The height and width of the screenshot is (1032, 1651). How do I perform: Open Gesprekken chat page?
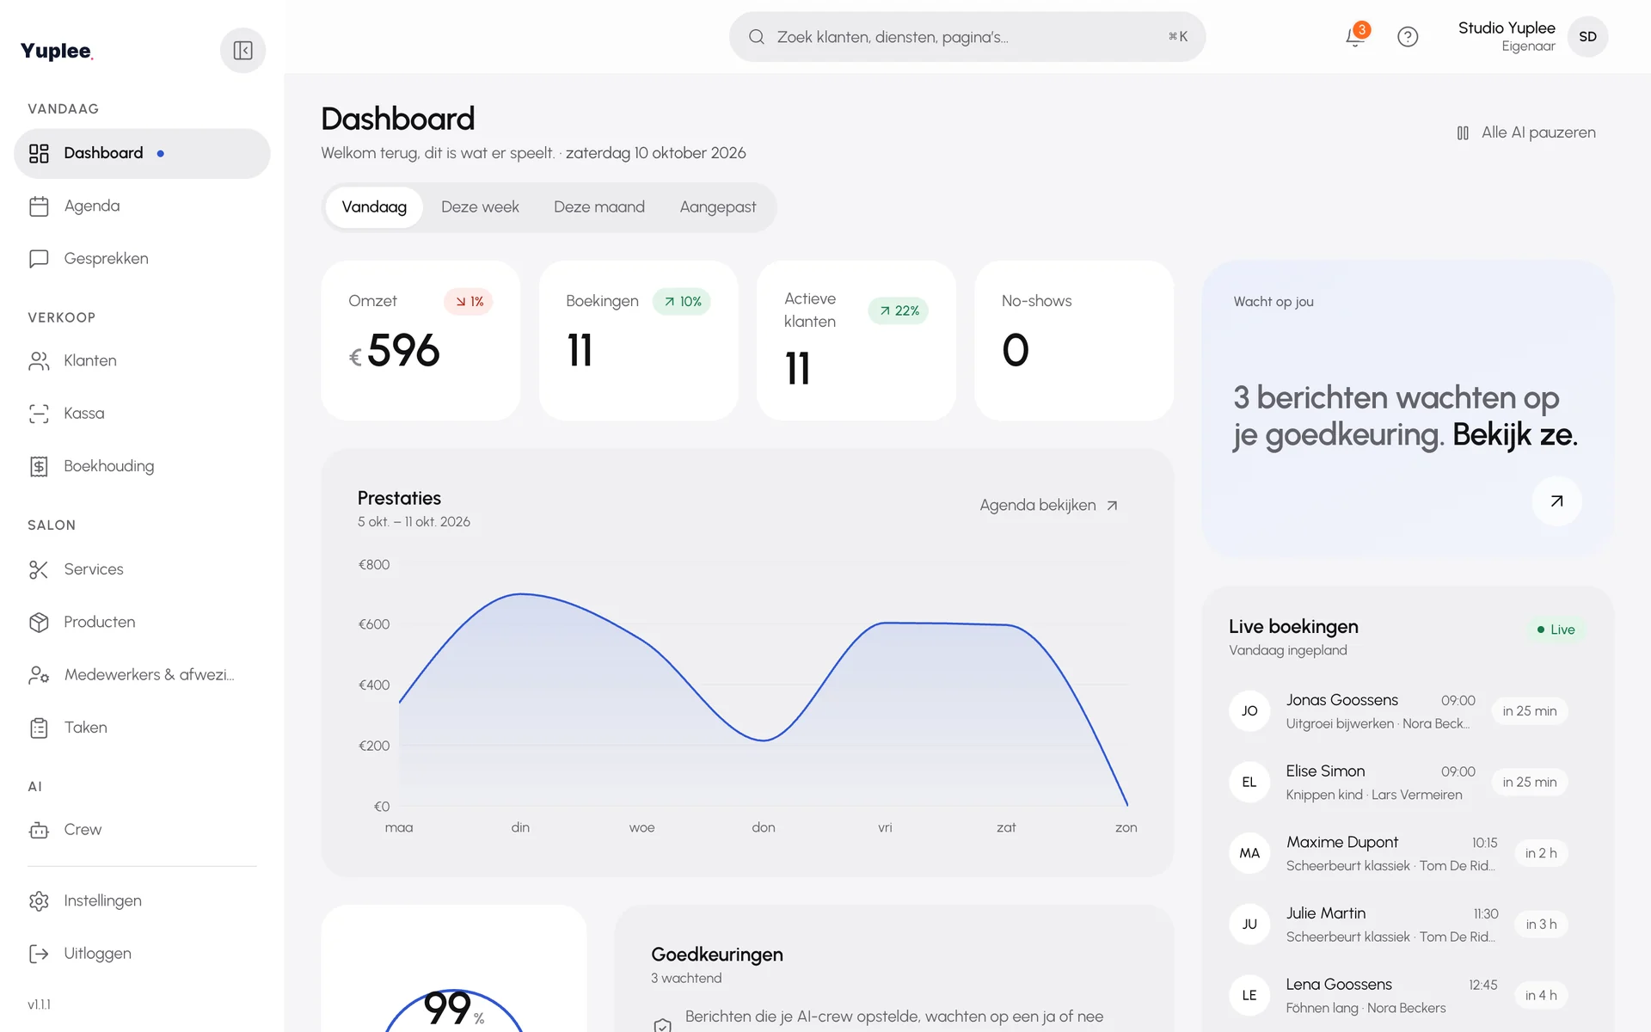[142, 259]
